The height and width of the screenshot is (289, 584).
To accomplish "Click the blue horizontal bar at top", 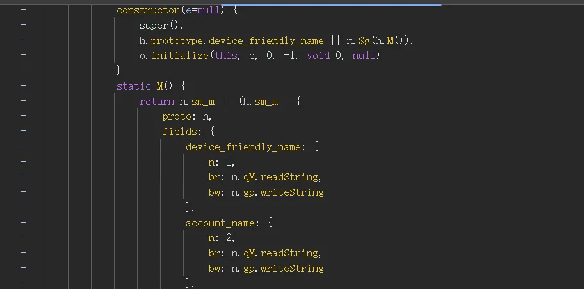I will [x=331, y=4].
